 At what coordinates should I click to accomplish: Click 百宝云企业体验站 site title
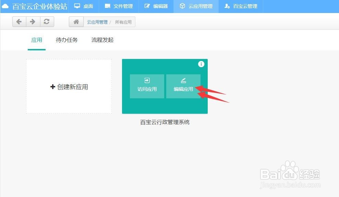pos(40,7)
